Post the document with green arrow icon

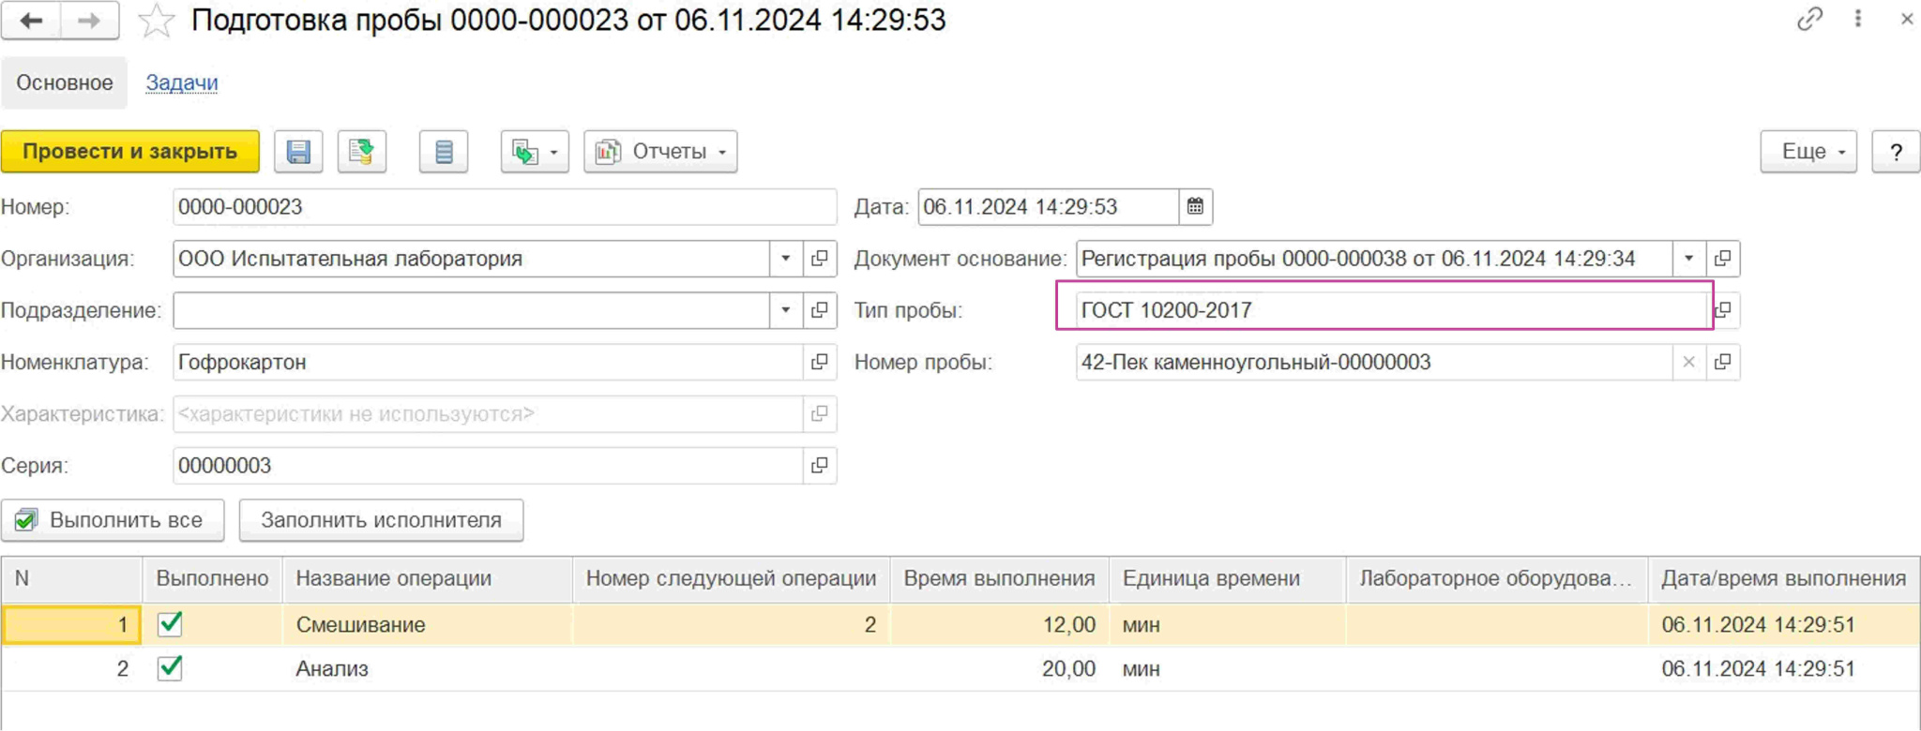click(x=362, y=152)
